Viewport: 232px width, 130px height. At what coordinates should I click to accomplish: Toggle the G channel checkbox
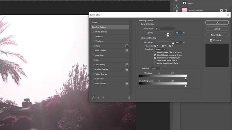[x=163, y=46]
